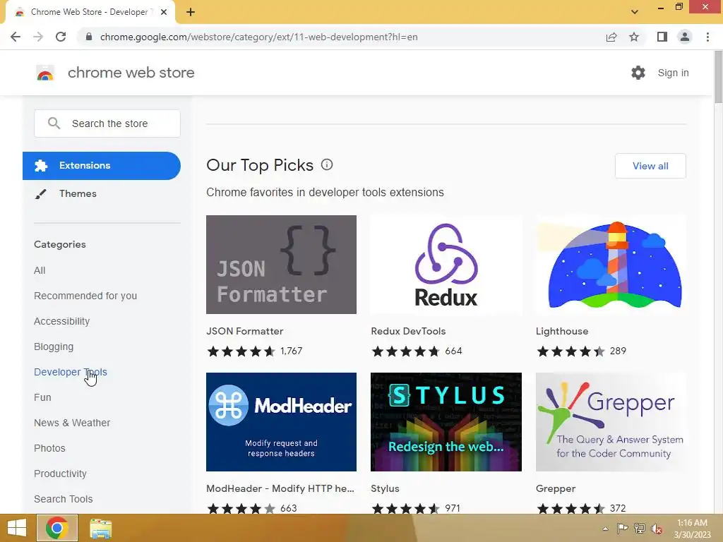This screenshot has height=542, width=723.
Task: Click Lighthouse's 289 rating count
Action: tap(618, 351)
